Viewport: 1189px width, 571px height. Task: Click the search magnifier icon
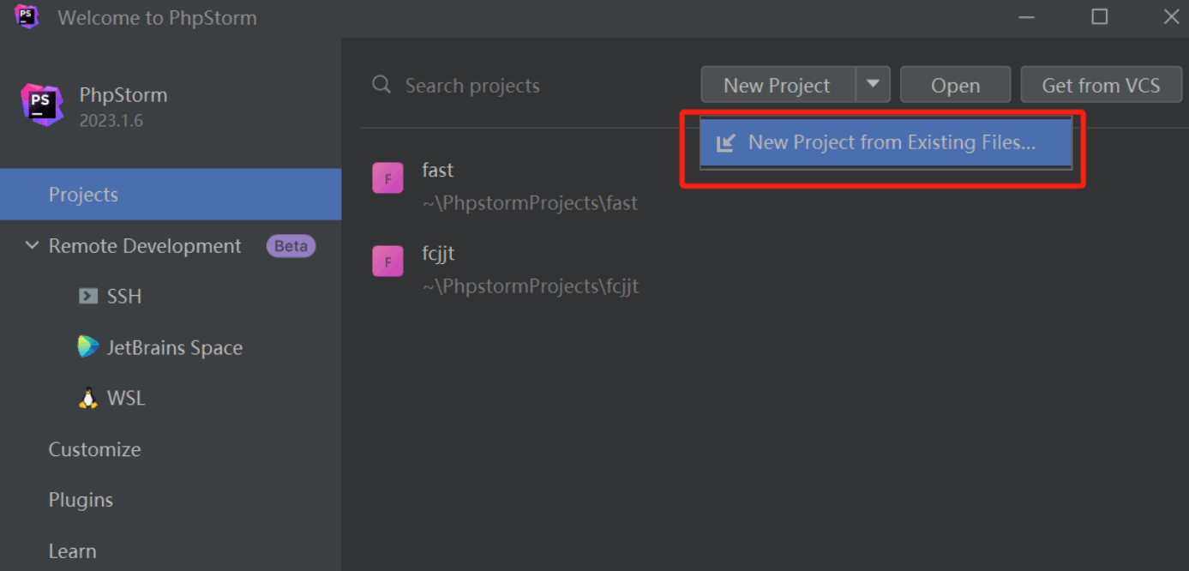tap(381, 85)
